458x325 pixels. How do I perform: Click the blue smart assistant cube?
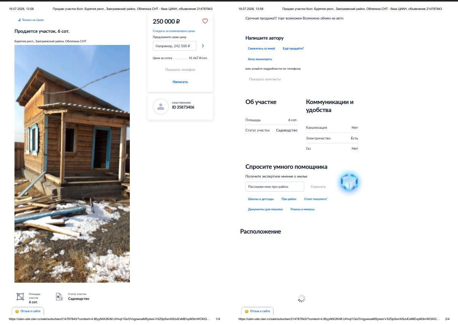tap(349, 182)
